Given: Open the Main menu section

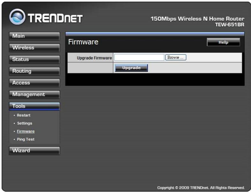Looking at the screenshot, I should click(x=34, y=36).
